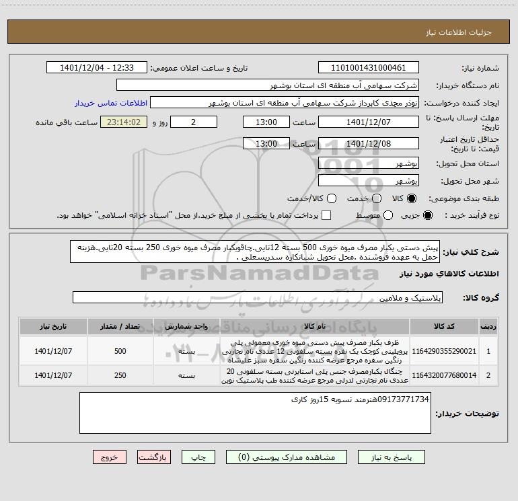Click the تعداد / مقدار column header

pos(120,326)
